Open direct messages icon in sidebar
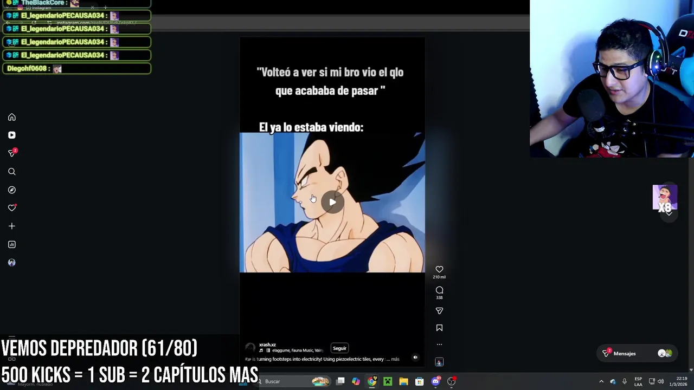Image resolution: width=694 pixels, height=390 pixels. pyautogui.click(x=12, y=153)
